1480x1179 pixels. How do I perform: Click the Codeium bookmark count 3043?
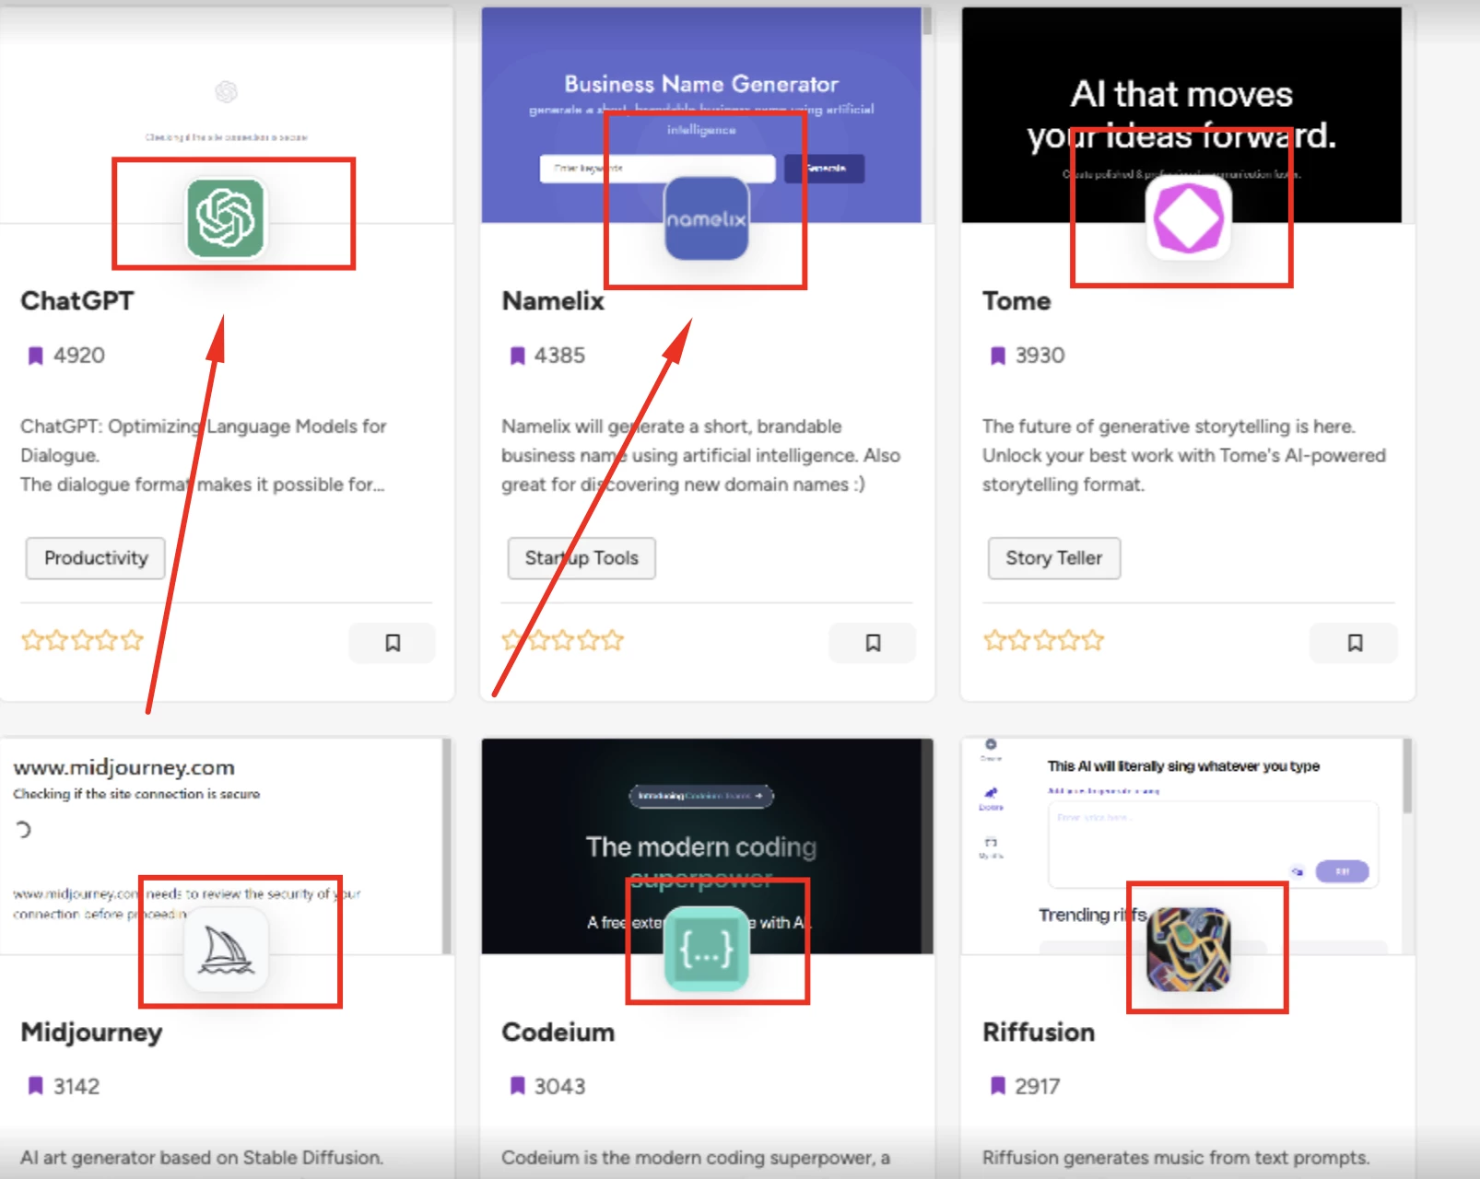(x=559, y=1087)
